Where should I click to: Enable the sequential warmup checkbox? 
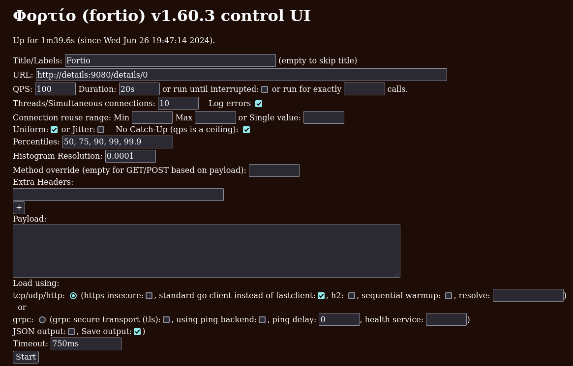[449, 296]
